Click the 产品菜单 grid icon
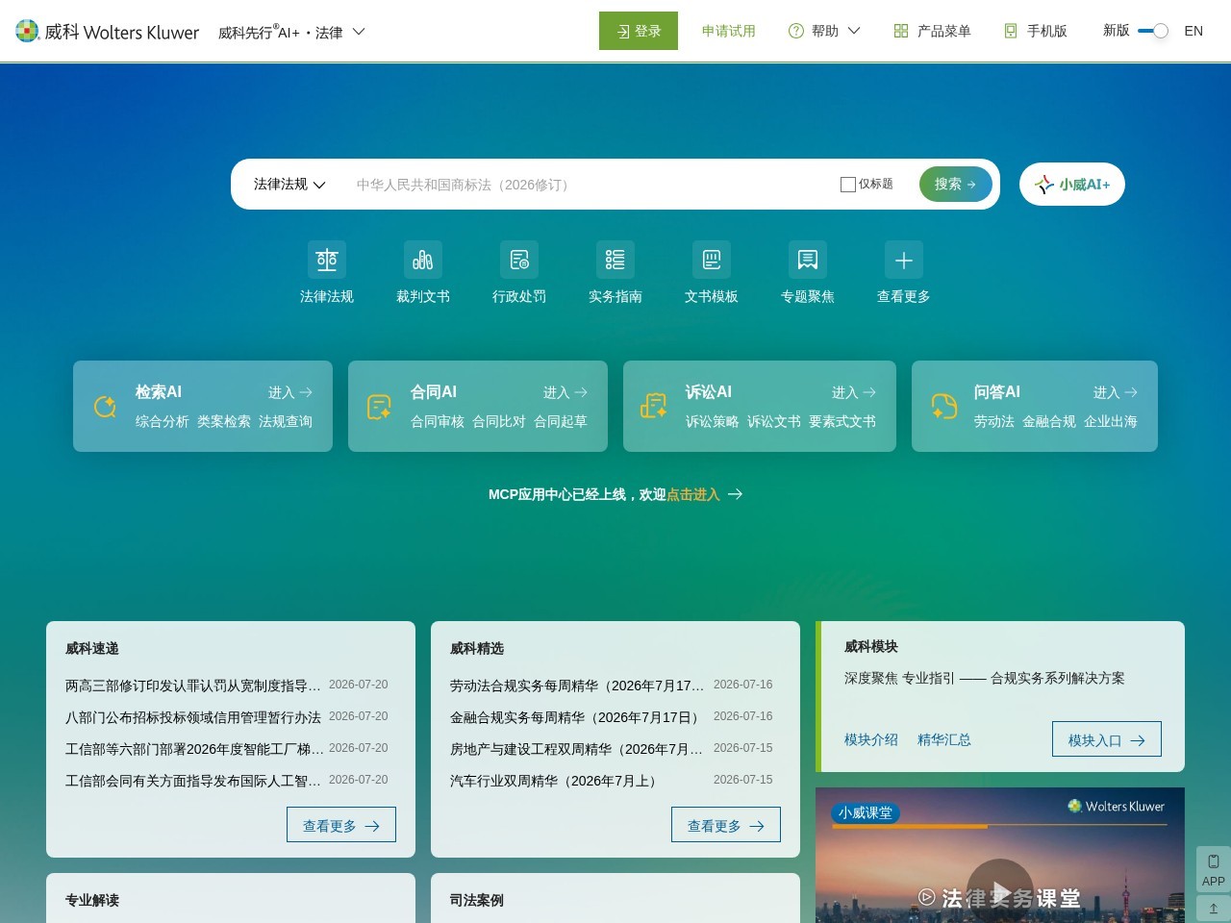The width and height of the screenshot is (1231, 923). [x=901, y=31]
